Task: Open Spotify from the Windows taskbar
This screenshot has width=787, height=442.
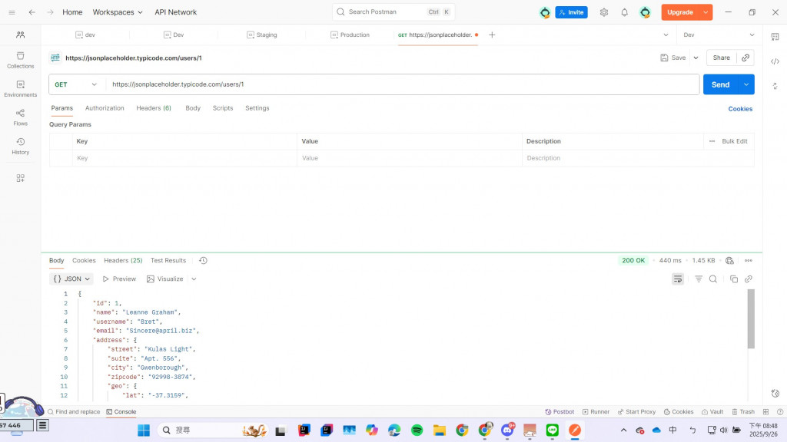Action: click(417, 430)
